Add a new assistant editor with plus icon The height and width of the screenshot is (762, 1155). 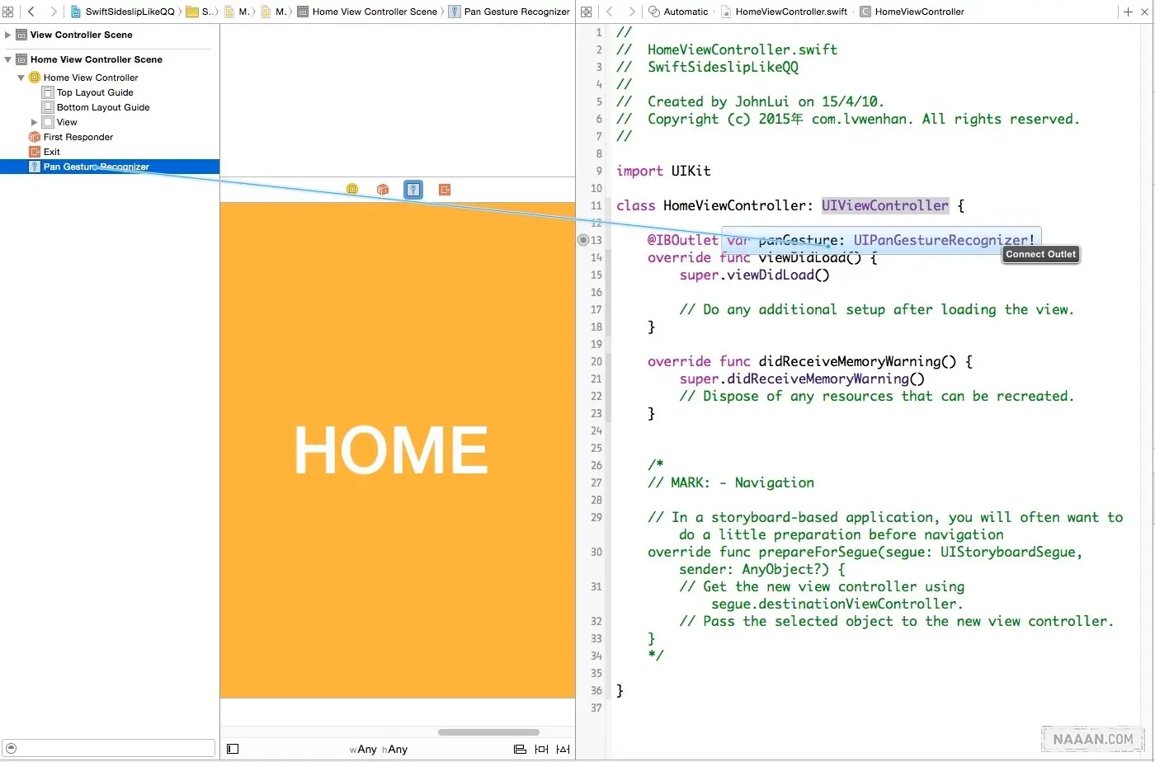pos(1128,12)
